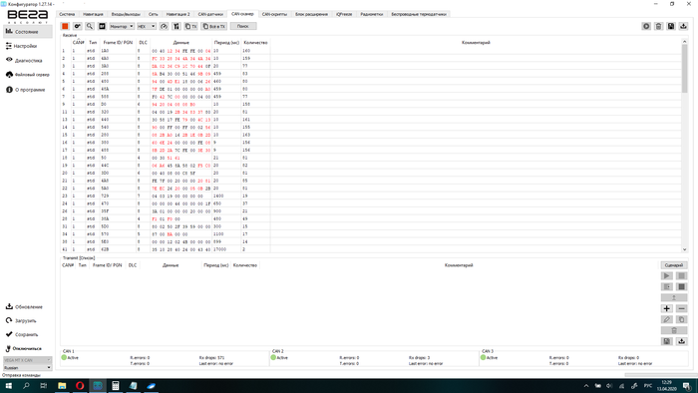Switch to the CAN-скрипты tab
This screenshot has height=393, width=698.
(274, 14)
